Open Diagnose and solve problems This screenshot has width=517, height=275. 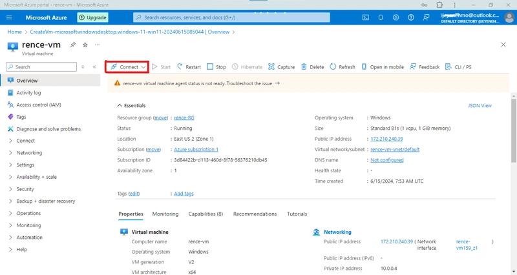click(x=48, y=129)
